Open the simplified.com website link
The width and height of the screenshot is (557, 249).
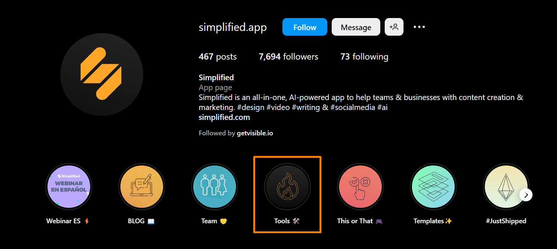tap(224, 117)
